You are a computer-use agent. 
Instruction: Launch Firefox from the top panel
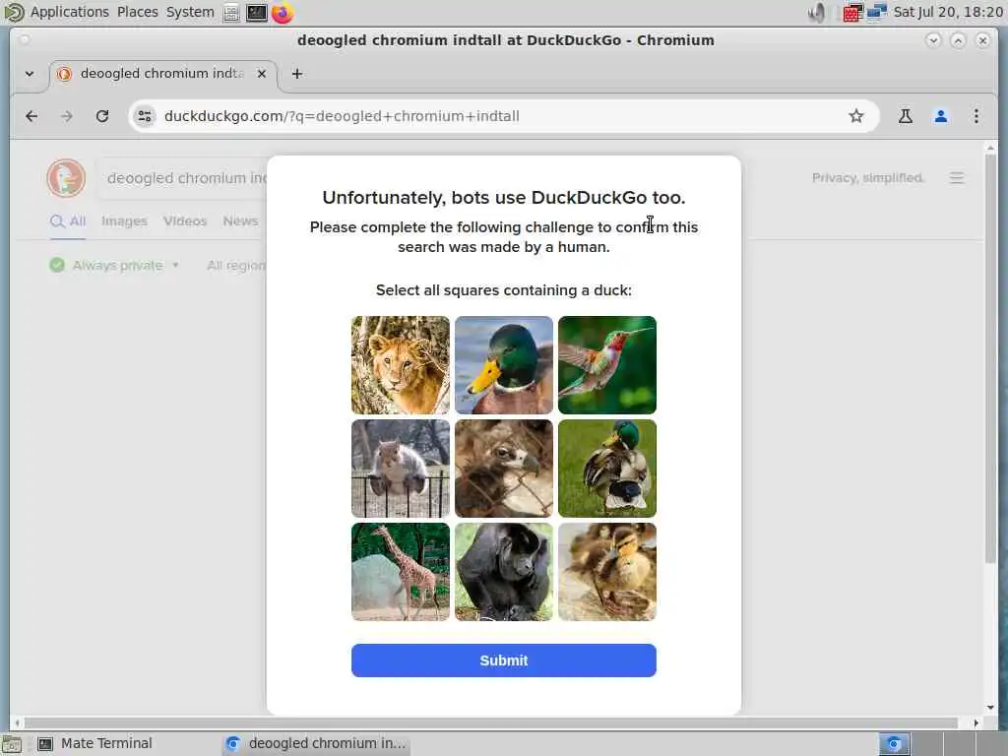(x=282, y=12)
